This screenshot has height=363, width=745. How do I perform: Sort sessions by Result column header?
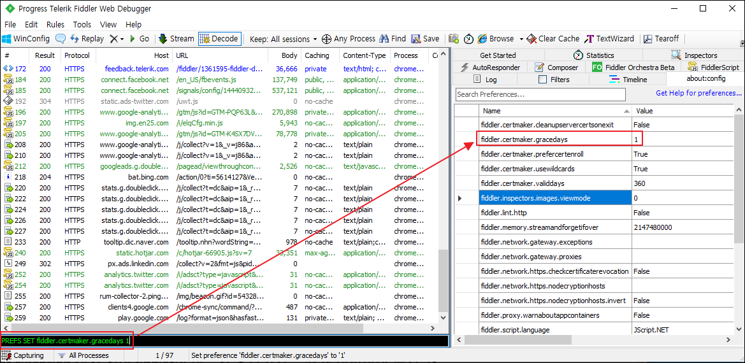coord(45,55)
